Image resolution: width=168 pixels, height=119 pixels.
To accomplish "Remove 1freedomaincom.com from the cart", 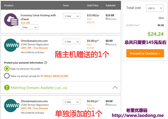I will coord(111,44).
